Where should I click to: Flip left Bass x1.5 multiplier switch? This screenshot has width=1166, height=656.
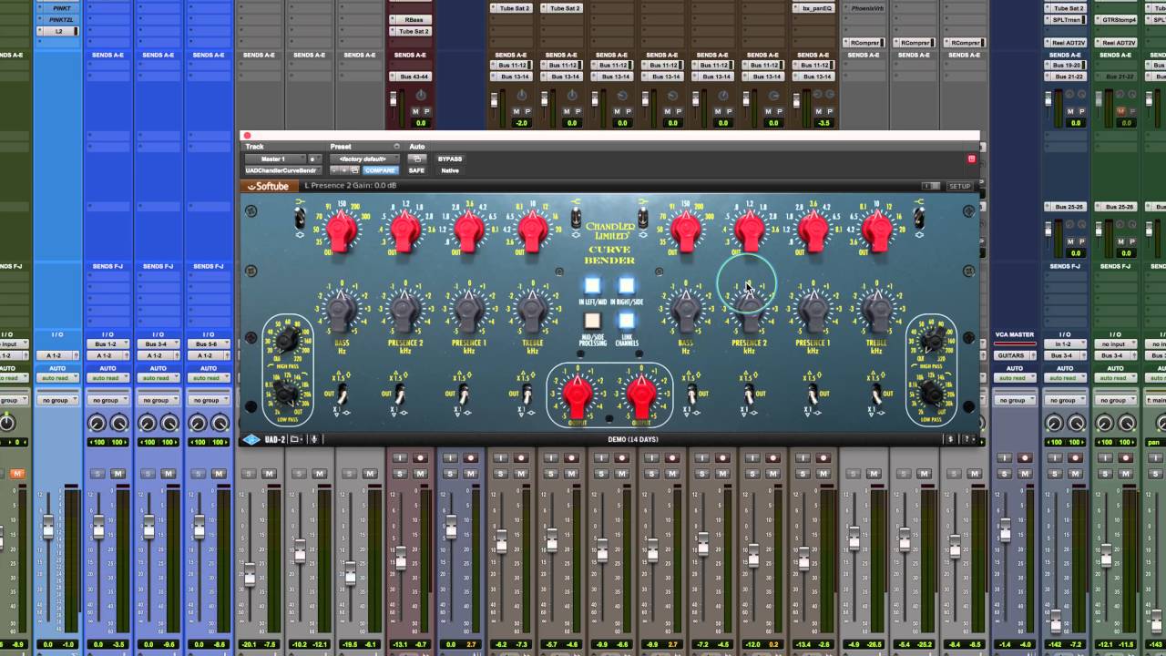[343, 394]
